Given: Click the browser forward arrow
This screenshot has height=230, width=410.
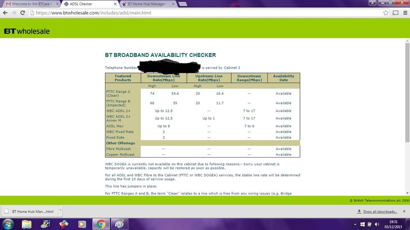Looking at the screenshot, I should coord(14,13).
